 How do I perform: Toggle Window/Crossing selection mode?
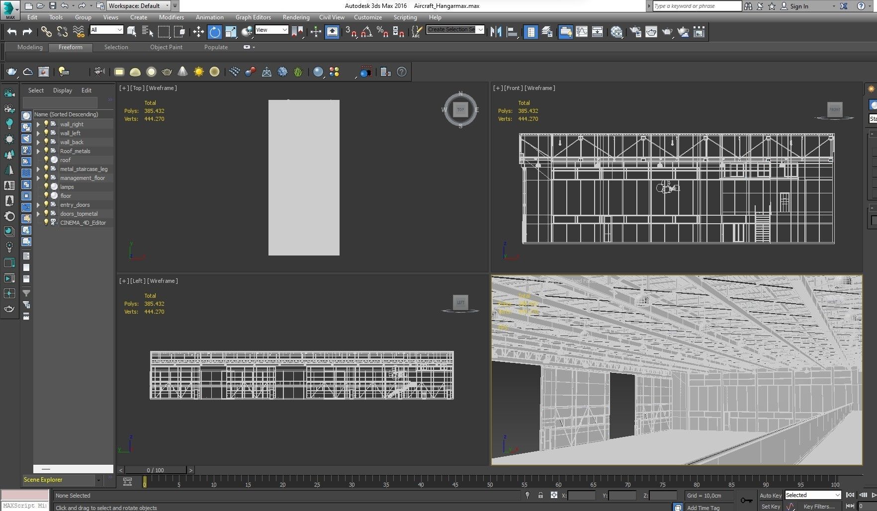pos(180,32)
